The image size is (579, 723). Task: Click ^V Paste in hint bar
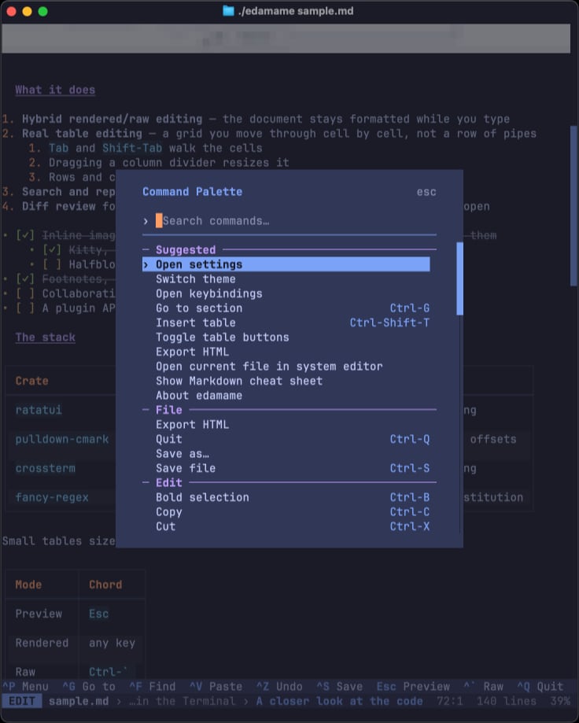point(216,687)
